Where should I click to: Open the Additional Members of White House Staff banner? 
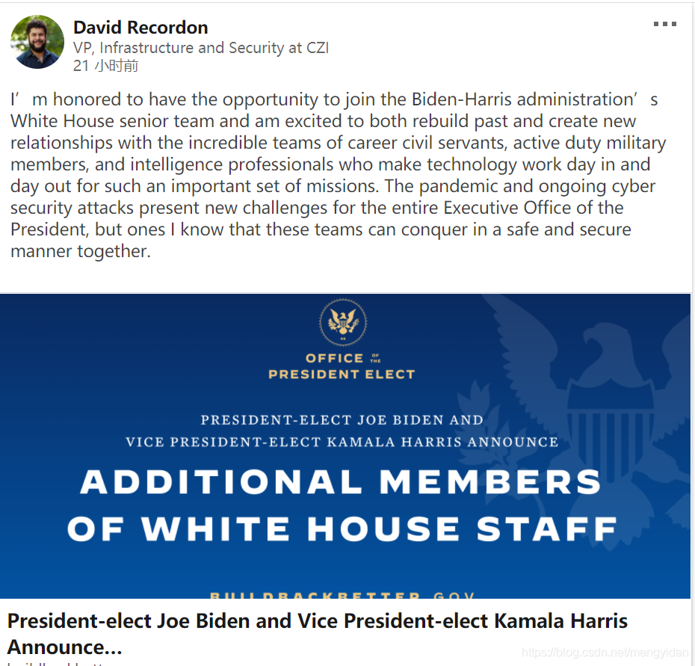coord(345,446)
